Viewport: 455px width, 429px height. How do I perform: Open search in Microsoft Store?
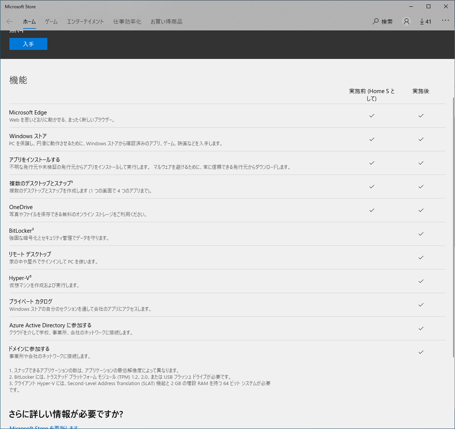[382, 22]
